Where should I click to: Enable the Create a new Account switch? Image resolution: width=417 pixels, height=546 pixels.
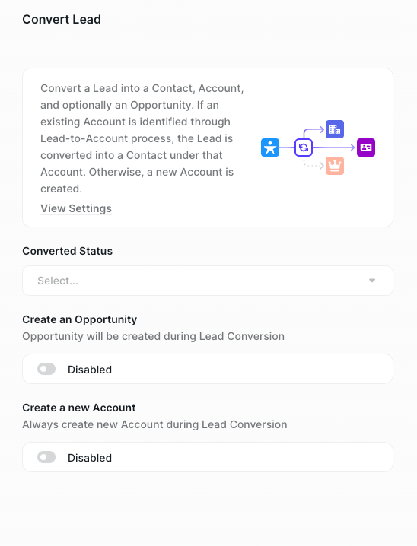coord(46,457)
